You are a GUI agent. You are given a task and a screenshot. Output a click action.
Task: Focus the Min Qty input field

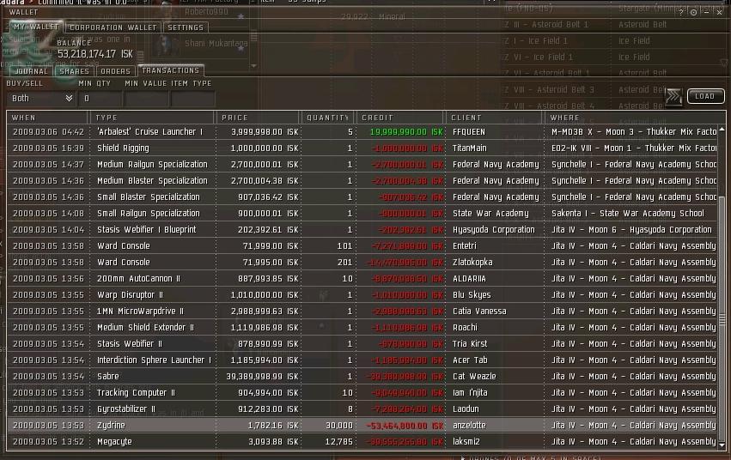(101, 98)
